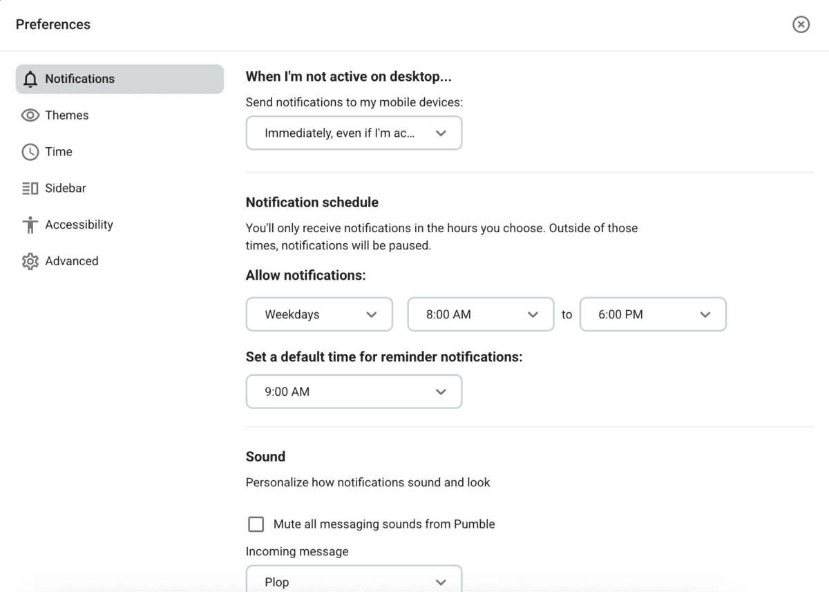The width and height of the screenshot is (829, 592).
Task: Open the Time preferences section
Action: [x=58, y=152]
